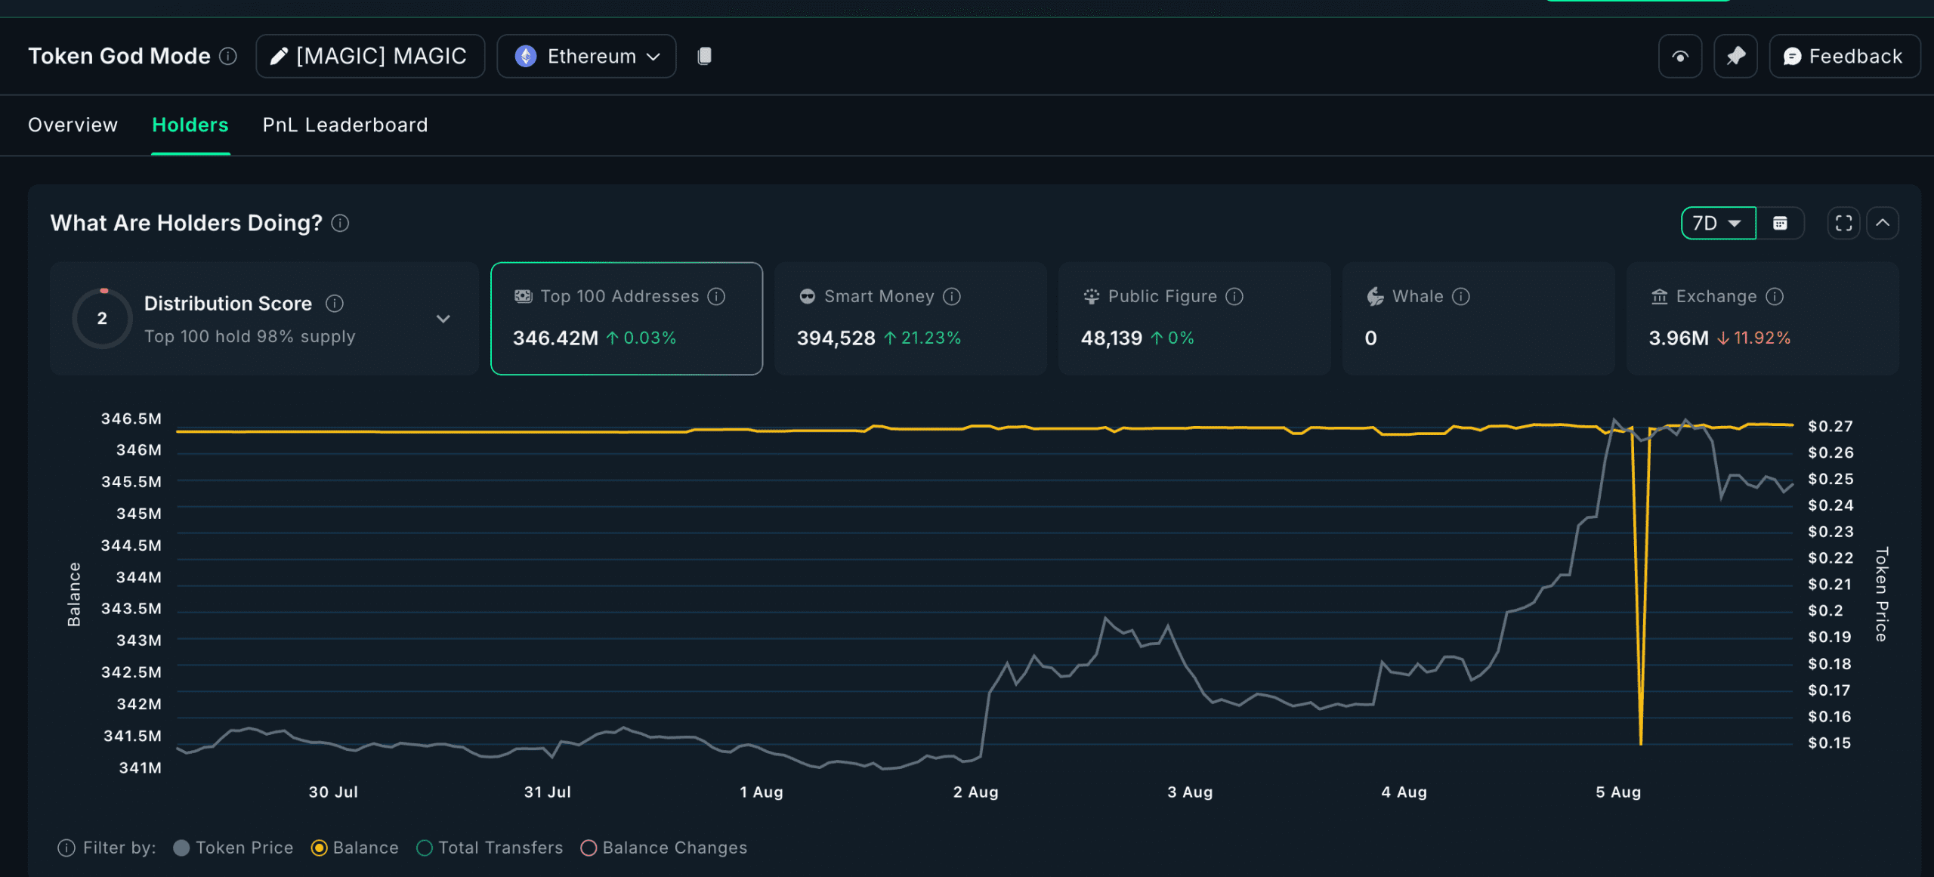Switch to the Overview tab

[73, 125]
